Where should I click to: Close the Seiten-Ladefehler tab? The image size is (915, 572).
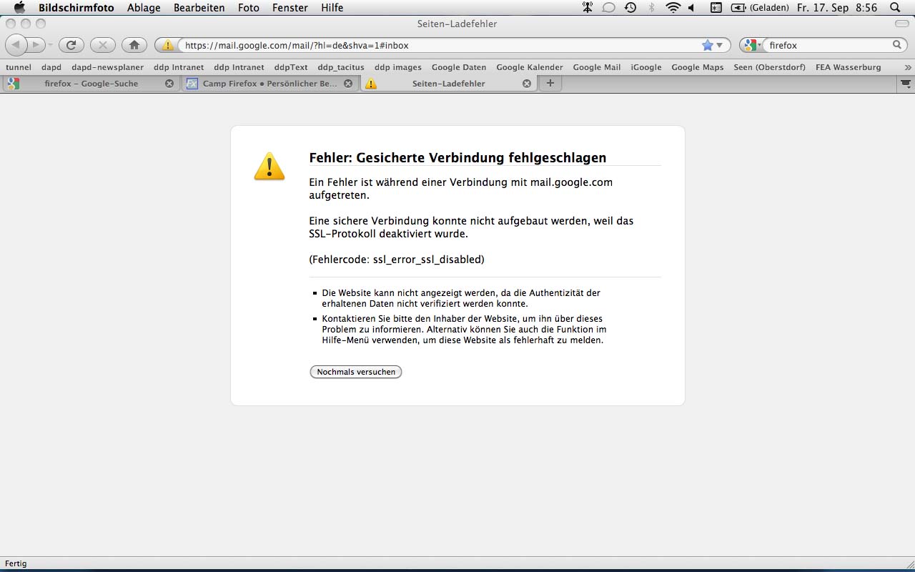point(527,84)
